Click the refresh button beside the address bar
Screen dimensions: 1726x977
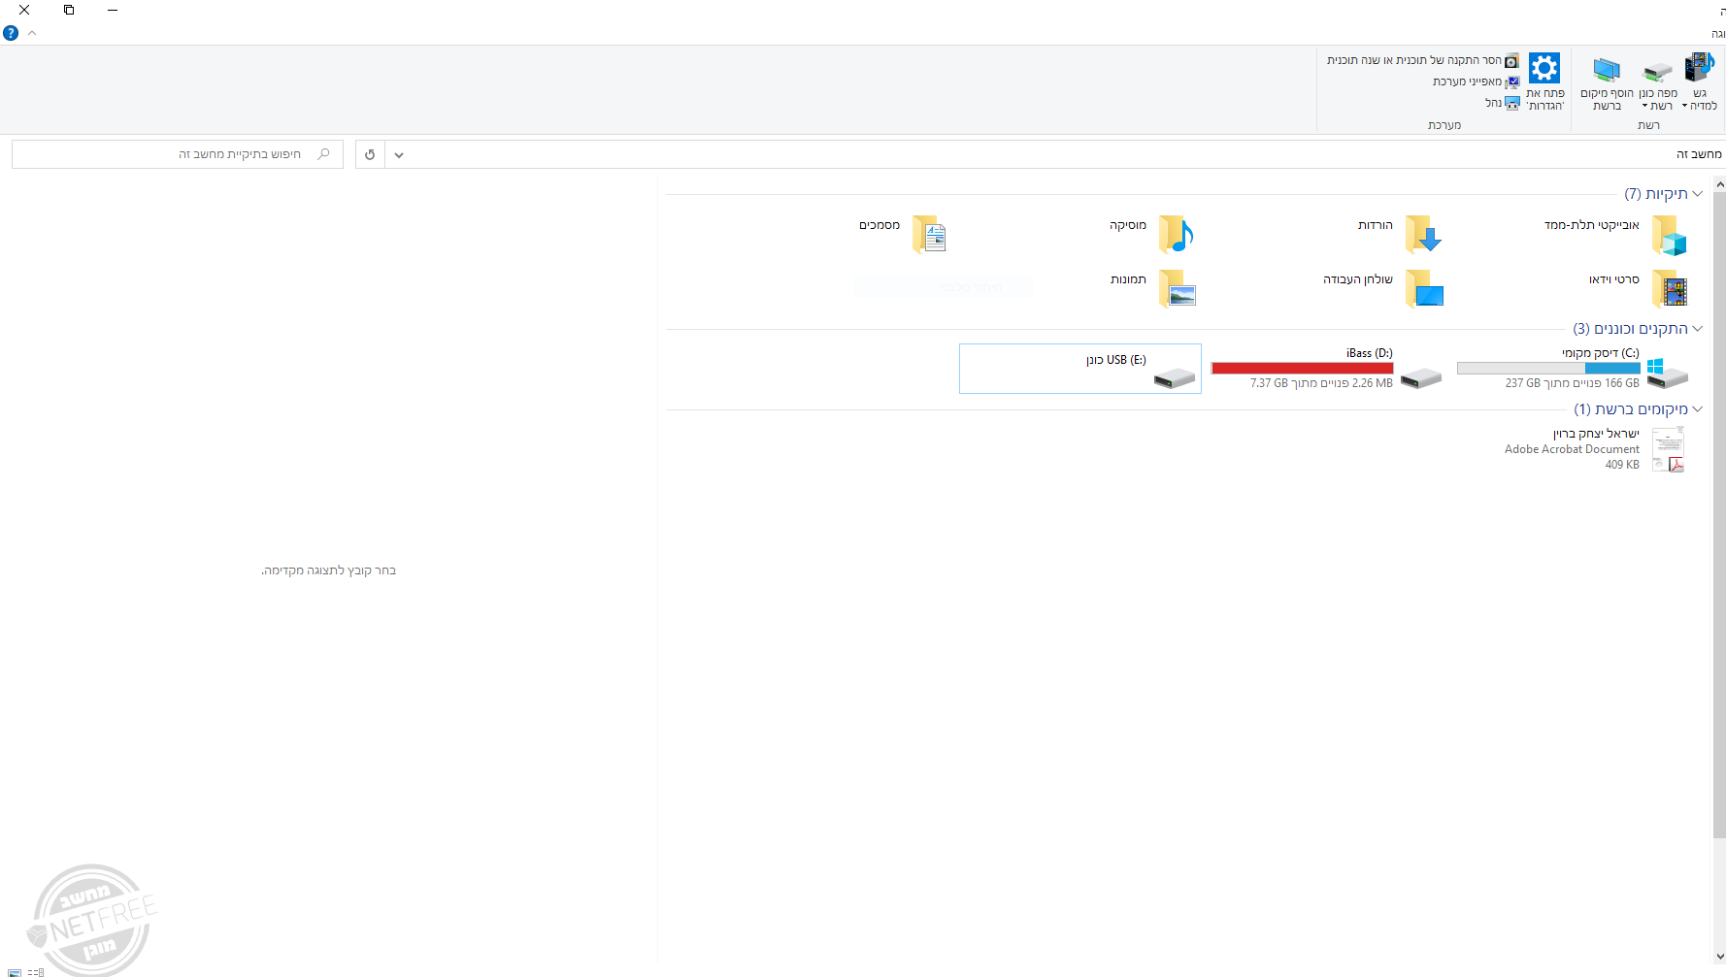[370, 154]
